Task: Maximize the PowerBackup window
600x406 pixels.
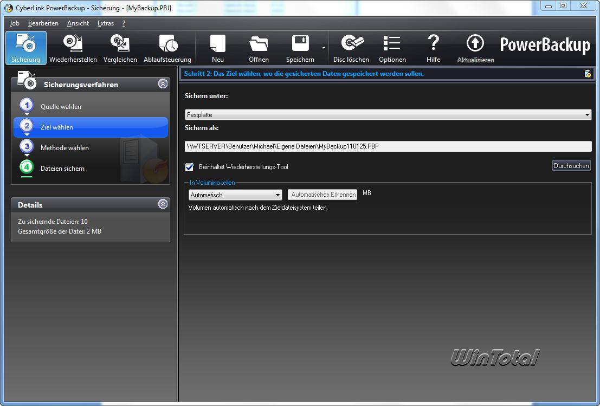Action: pyautogui.click(x=563, y=6)
